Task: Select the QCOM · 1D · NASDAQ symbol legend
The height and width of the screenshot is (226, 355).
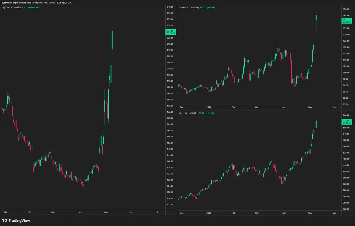Action: coord(12,7)
